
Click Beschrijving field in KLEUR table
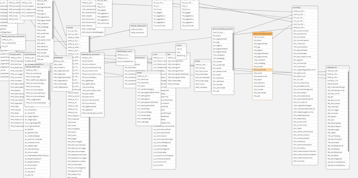[x=181, y=56]
